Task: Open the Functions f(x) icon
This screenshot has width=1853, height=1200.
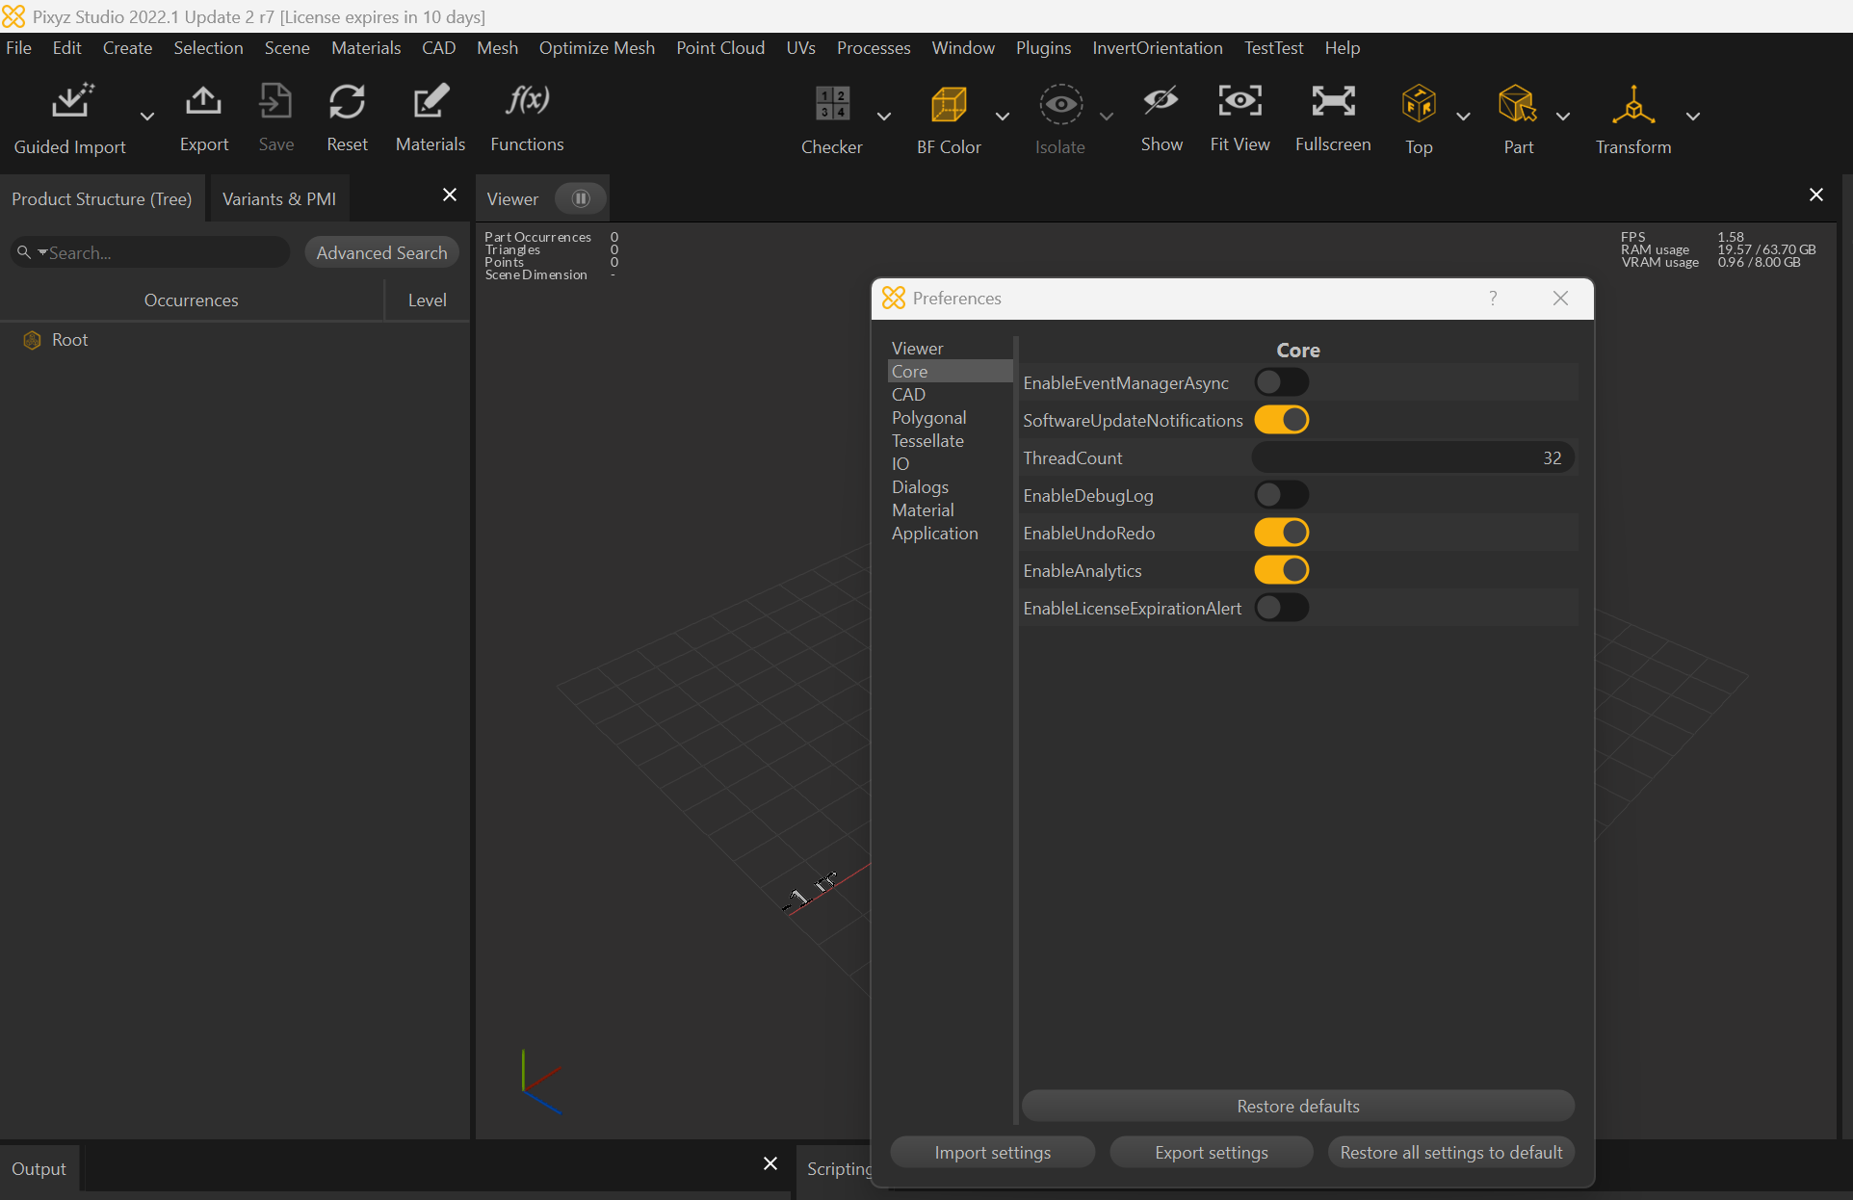Action: tap(527, 100)
